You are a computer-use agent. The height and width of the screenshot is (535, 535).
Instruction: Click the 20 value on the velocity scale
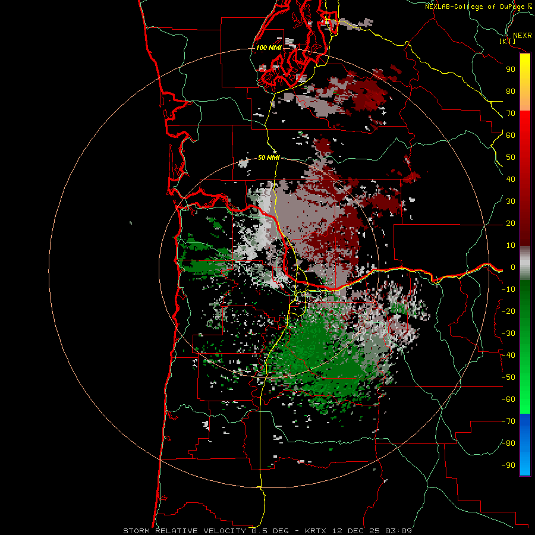[511, 224]
